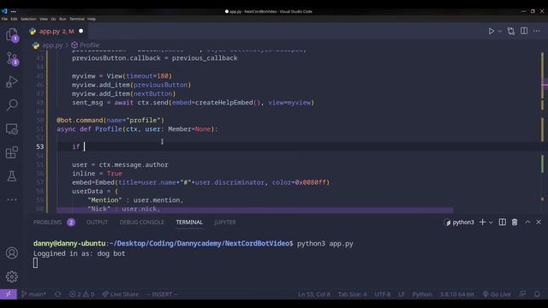Viewport: 548px width, 308px height.
Task: Expand the run options dropdown
Action: tap(500, 31)
